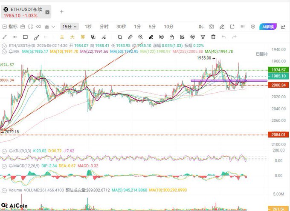Open chart settings hexagon icon
Screen dimensions: 290x211
(x=253, y=26)
